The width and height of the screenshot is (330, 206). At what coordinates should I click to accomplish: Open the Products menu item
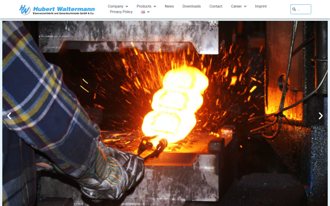[x=144, y=6]
